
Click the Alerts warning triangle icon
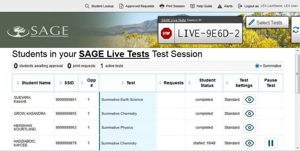[220, 6]
